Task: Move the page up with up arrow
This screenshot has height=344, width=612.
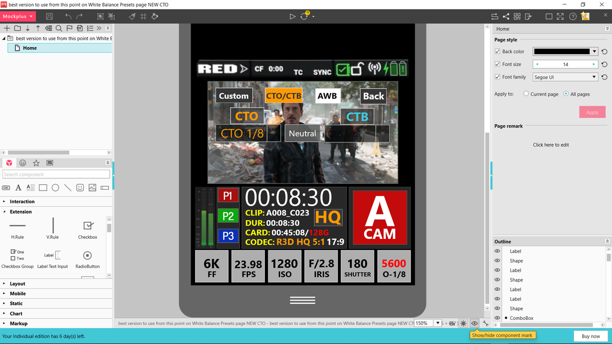Action: click(x=38, y=28)
